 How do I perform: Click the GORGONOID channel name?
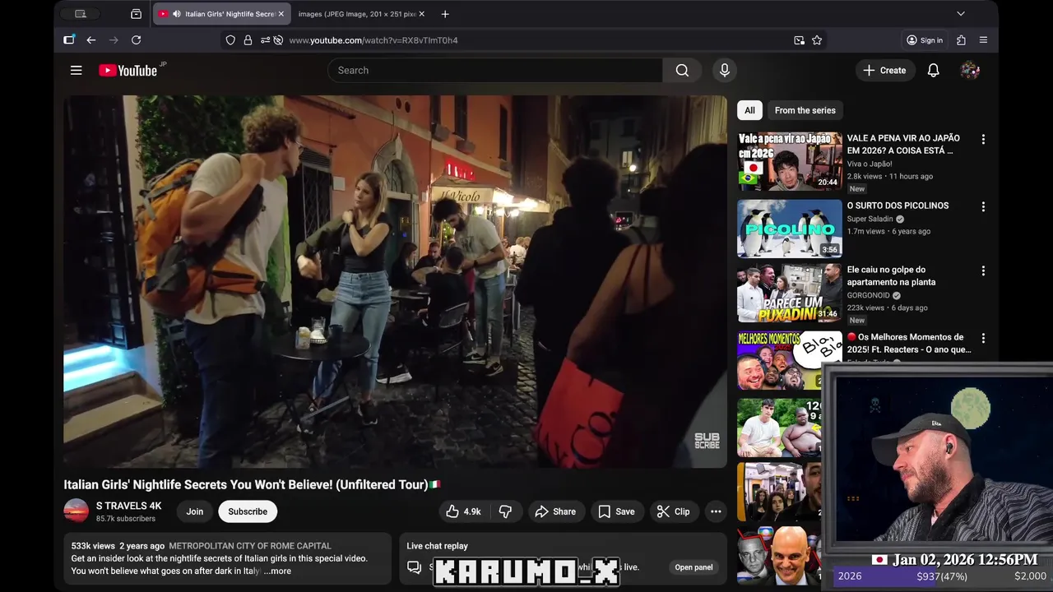point(869,295)
